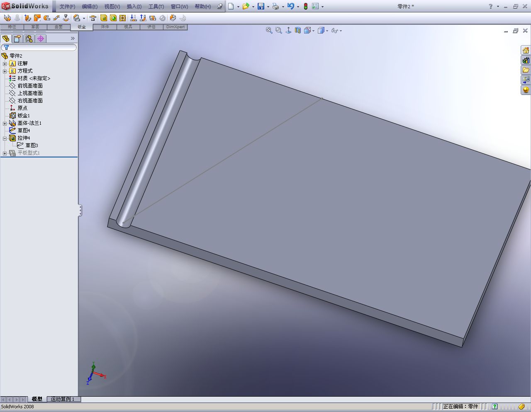This screenshot has width=531, height=412.
Task: Switch to the DimXpert command tab
Action: [176, 27]
